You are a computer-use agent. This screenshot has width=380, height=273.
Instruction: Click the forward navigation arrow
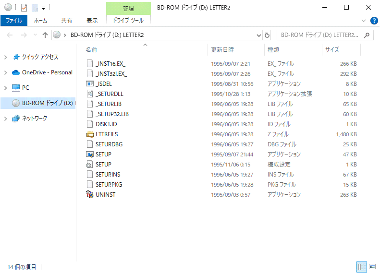24,36
